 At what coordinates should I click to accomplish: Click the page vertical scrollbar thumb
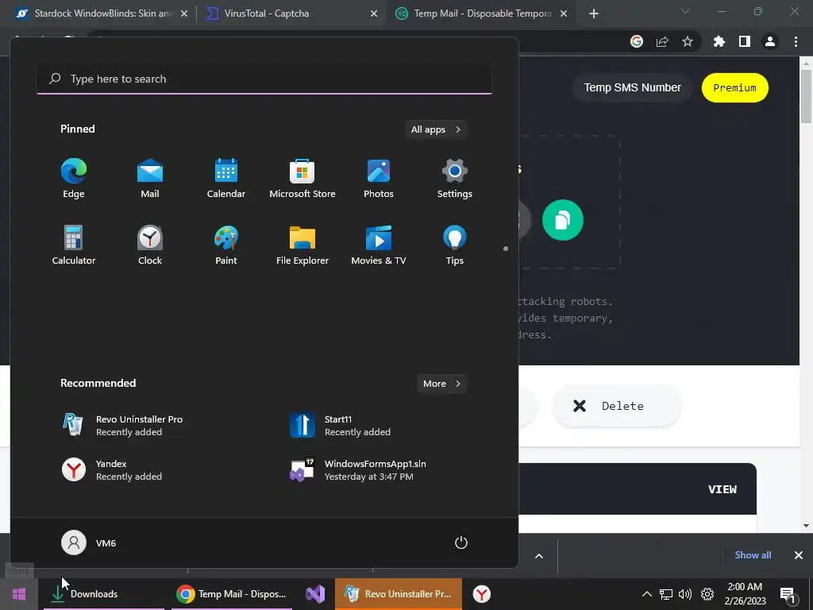(806, 97)
